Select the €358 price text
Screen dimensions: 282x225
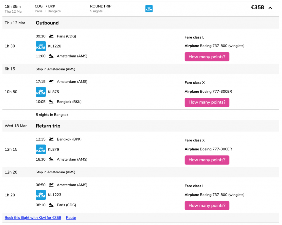(x=257, y=7)
